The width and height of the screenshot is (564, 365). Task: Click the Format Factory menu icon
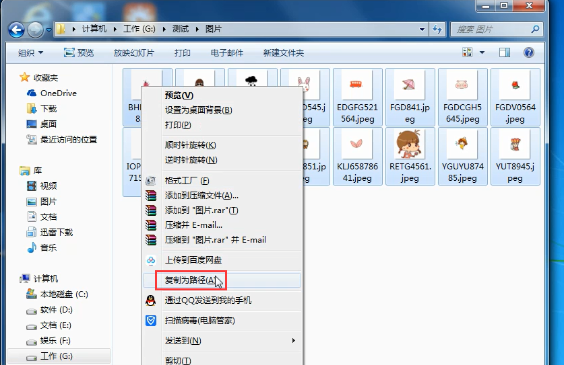coord(151,181)
